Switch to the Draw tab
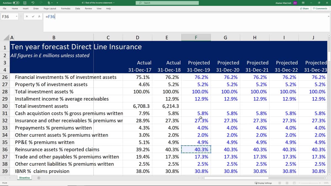Image resolution: width=331 pixels, height=186 pixels. [36, 9]
